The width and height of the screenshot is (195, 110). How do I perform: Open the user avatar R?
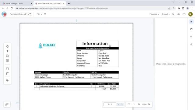[190, 14]
